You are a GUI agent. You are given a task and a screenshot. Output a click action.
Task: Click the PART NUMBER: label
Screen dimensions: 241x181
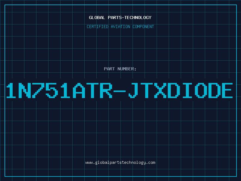[x=120, y=69]
